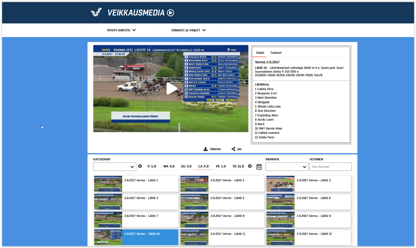Expand the Kategoriat dropdown
The width and height of the screenshot is (416, 248).
(x=115, y=167)
